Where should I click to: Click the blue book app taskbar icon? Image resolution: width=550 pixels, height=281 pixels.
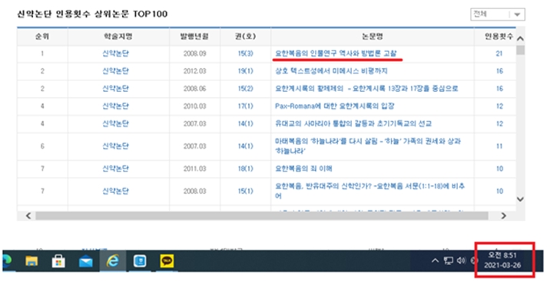[140, 261]
